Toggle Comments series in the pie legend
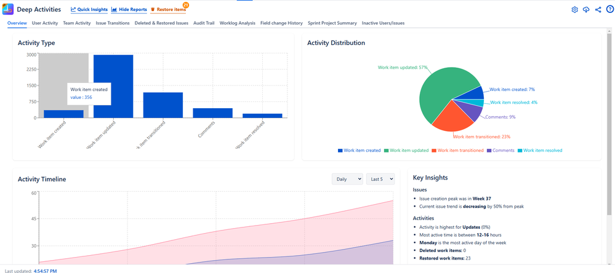 tap(500, 150)
